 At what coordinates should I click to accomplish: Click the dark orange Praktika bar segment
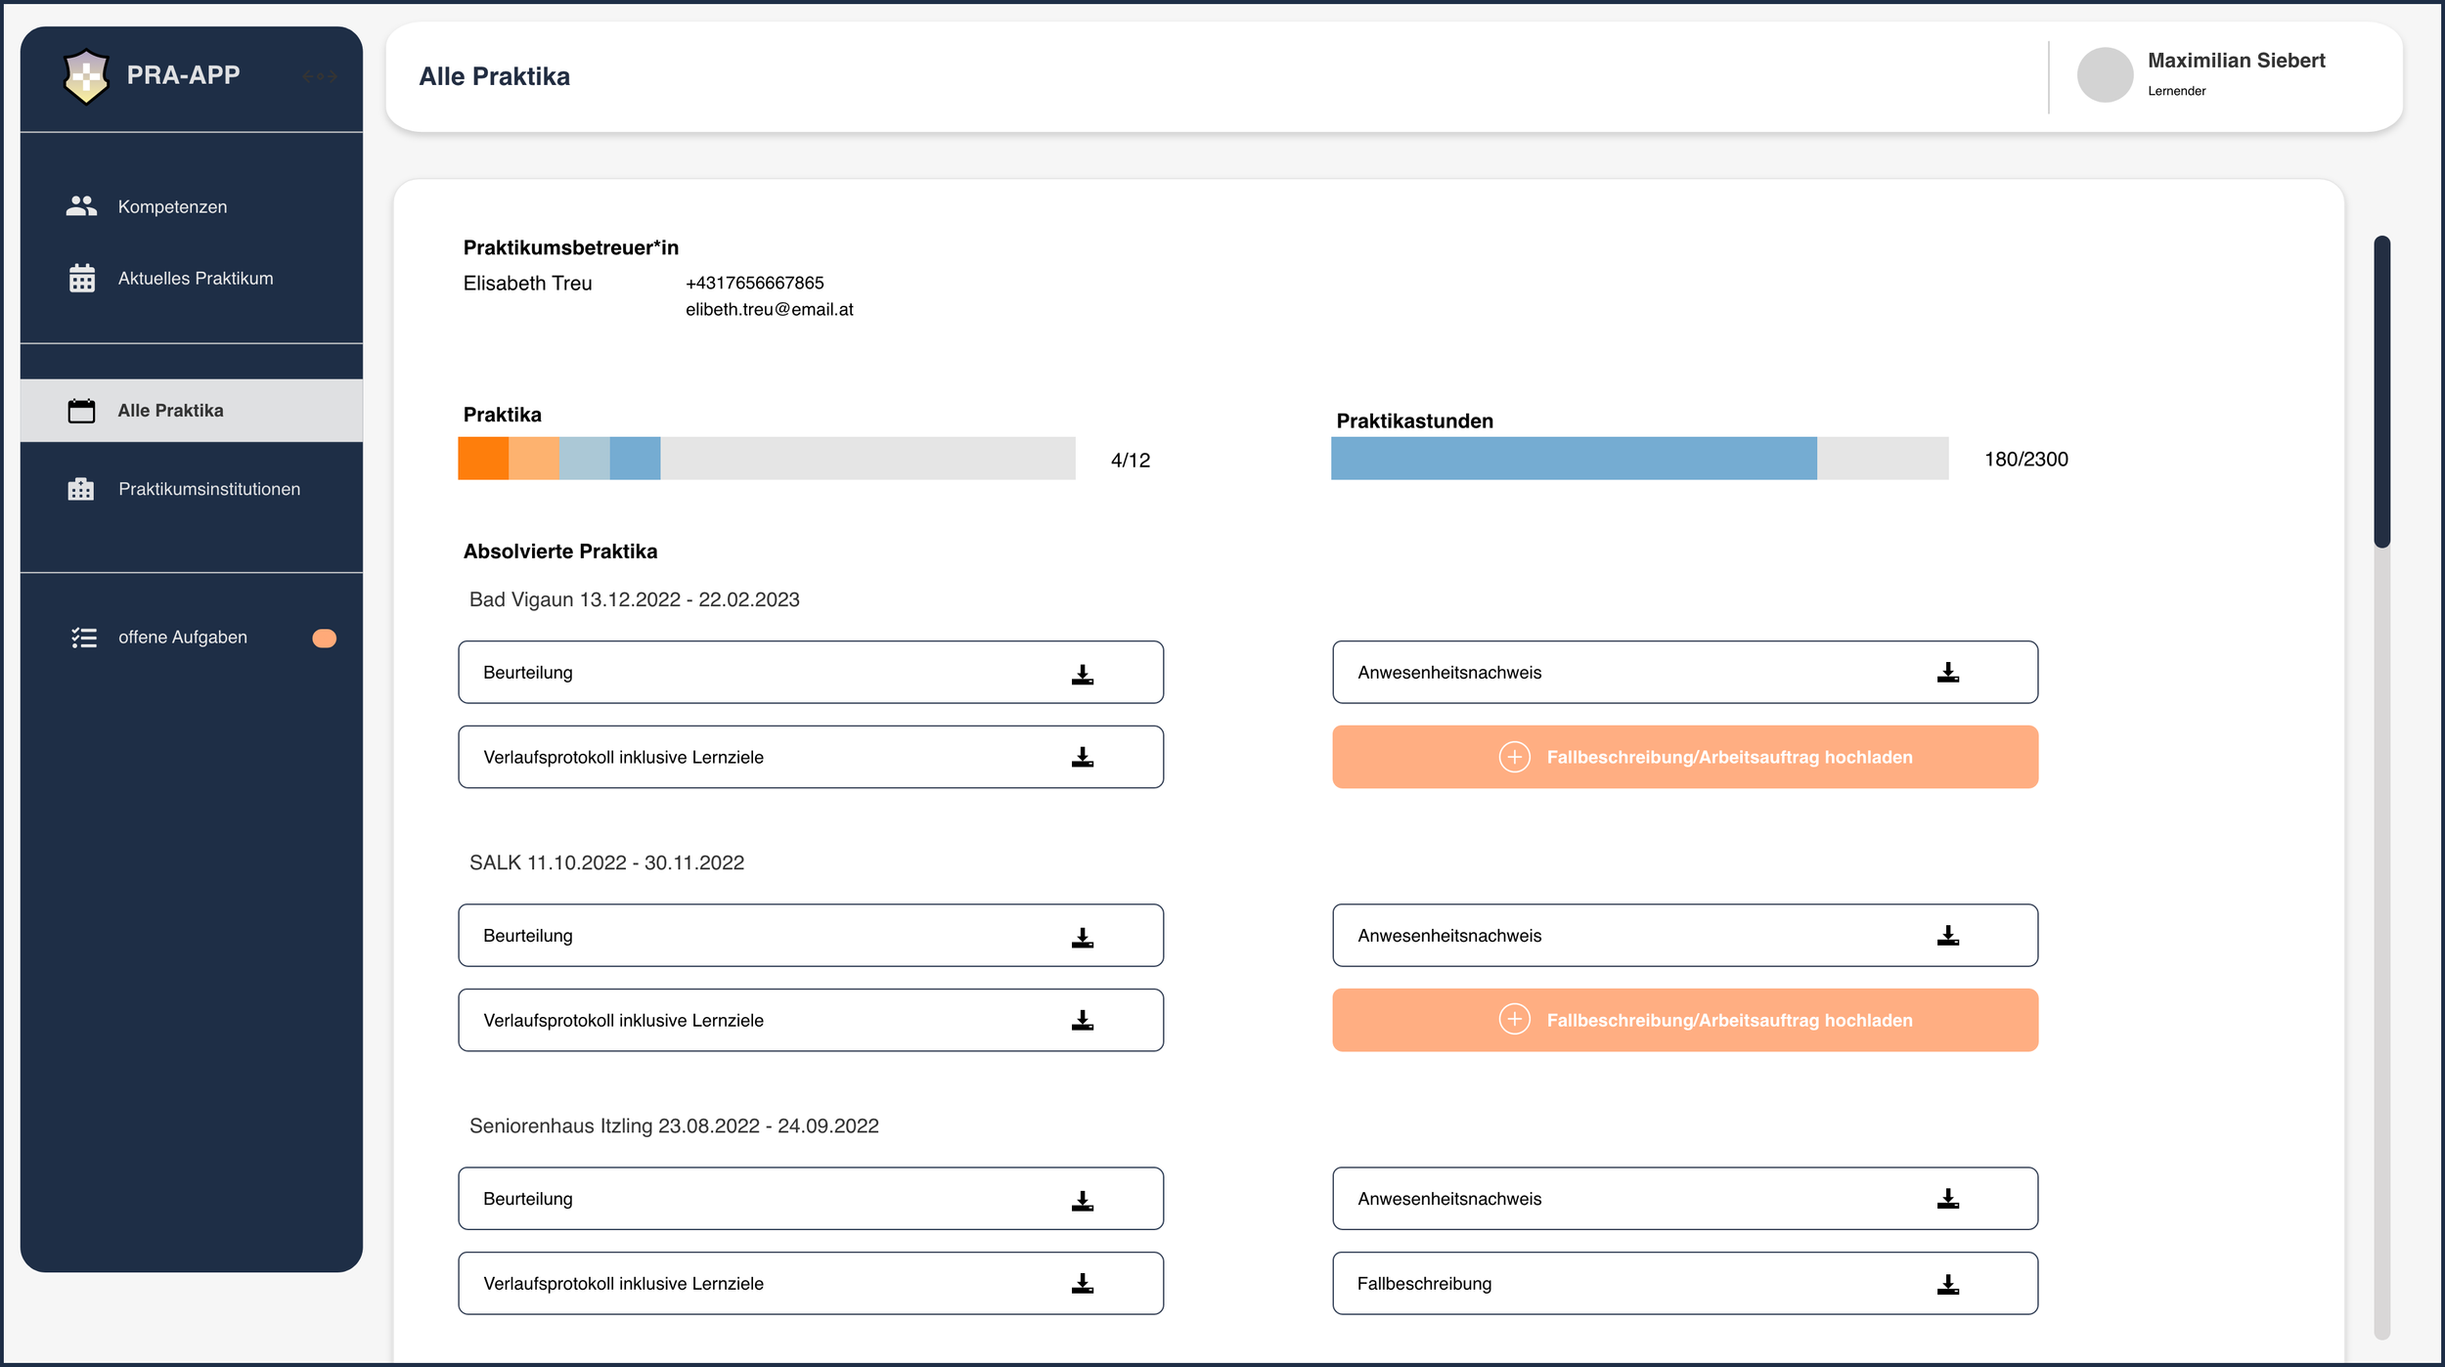tap(483, 458)
